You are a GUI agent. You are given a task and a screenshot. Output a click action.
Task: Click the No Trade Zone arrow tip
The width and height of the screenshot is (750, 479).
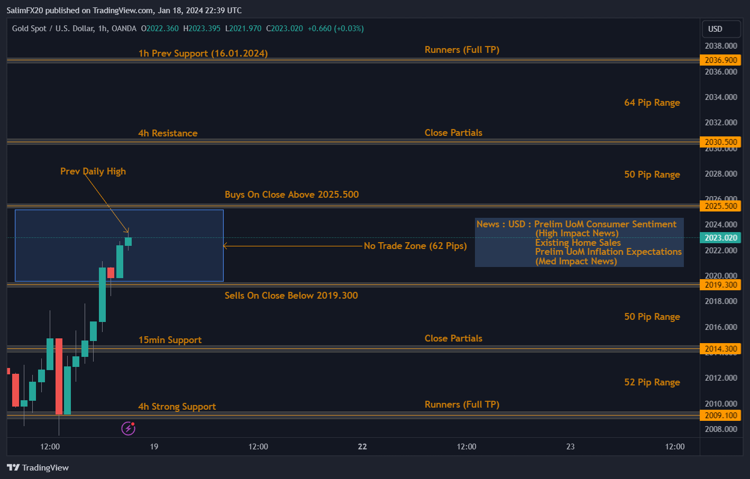225,246
